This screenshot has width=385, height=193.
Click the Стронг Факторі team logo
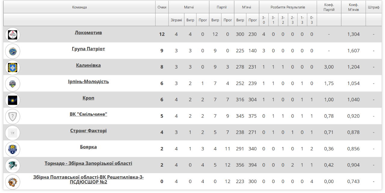click(13, 133)
